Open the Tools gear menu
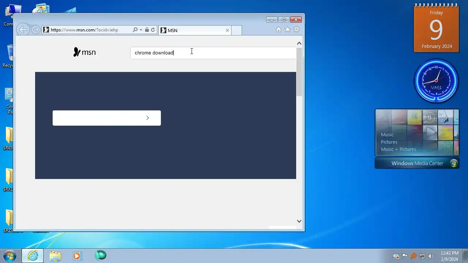468x263 pixels. pos(297,30)
